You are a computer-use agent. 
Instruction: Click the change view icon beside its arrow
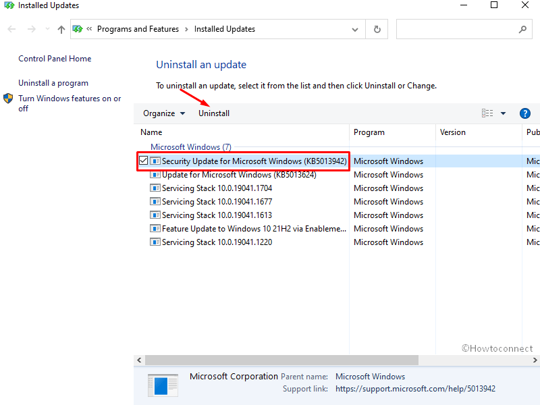pos(488,113)
